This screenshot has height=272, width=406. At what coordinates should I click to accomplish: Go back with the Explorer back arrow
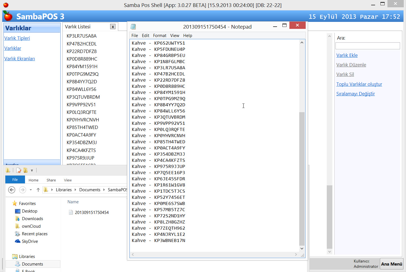[12, 190]
